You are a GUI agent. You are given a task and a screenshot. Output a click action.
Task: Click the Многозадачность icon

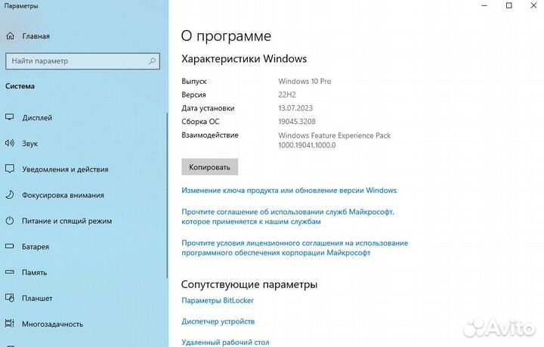(10, 324)
